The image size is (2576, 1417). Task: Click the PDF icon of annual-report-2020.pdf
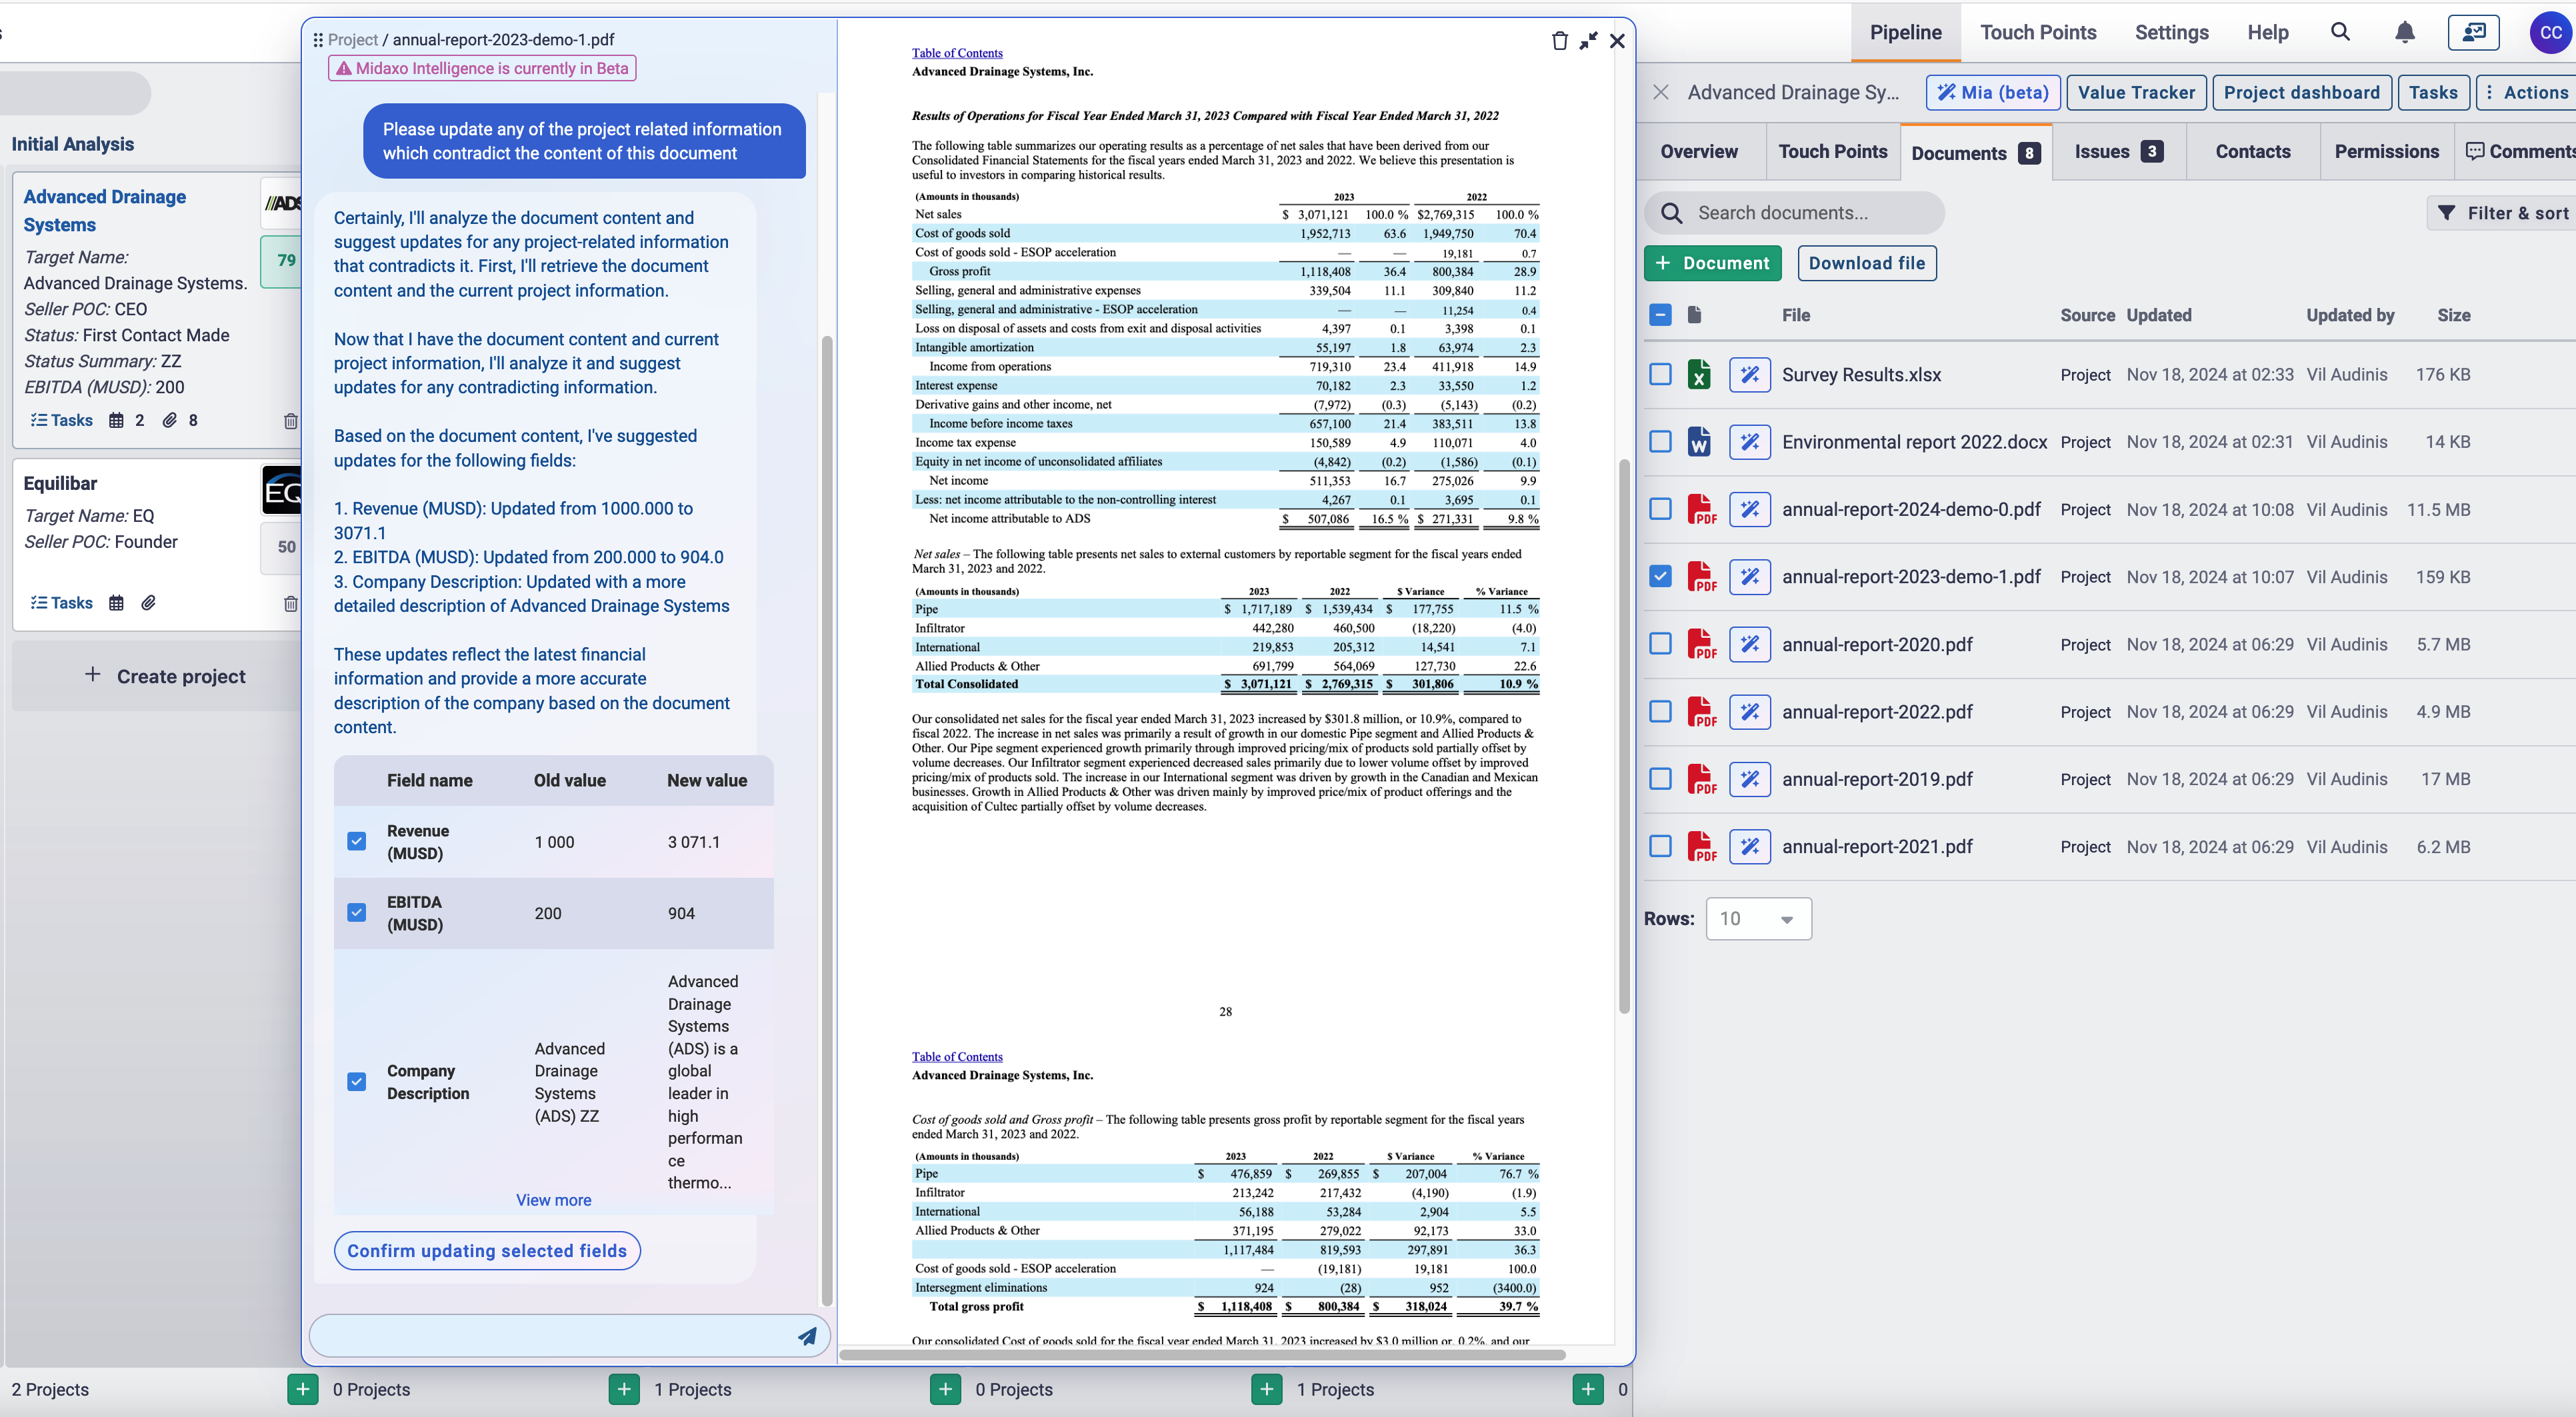(1701, 645)
